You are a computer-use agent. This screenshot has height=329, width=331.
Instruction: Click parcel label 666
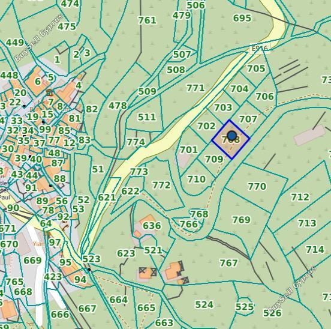[60, 314]
